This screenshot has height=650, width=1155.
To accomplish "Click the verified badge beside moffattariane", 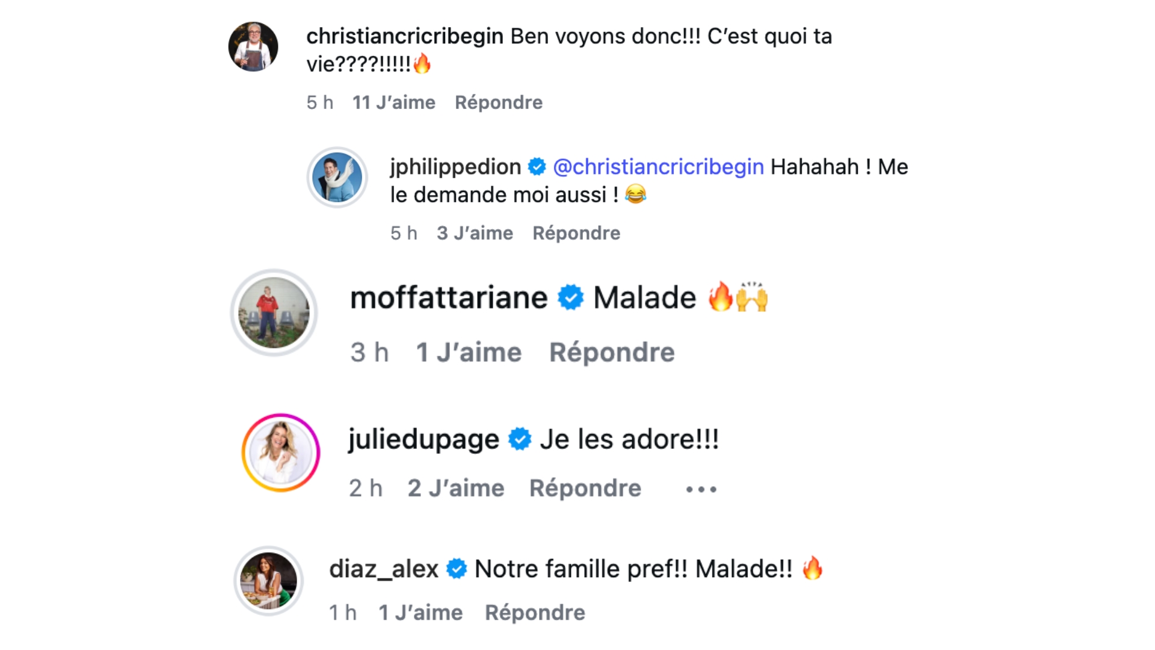I will pyautogui.click(x=570, y=298).
